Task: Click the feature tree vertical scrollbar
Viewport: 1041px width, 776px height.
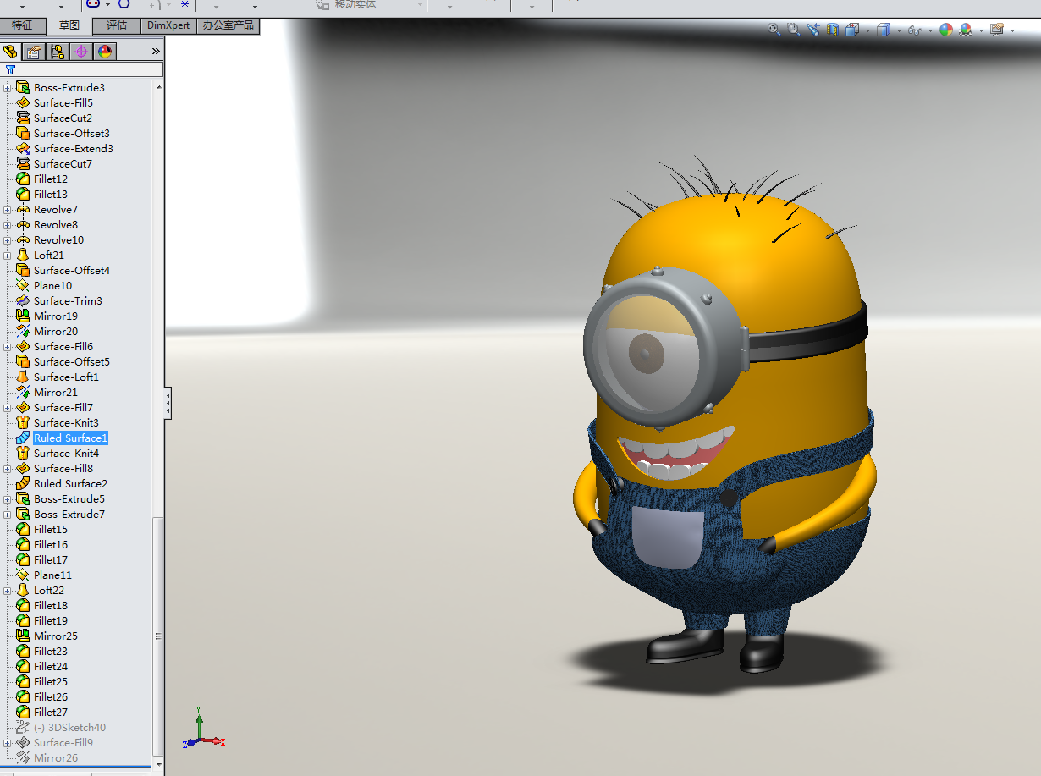Action: (x=158, y=636)
